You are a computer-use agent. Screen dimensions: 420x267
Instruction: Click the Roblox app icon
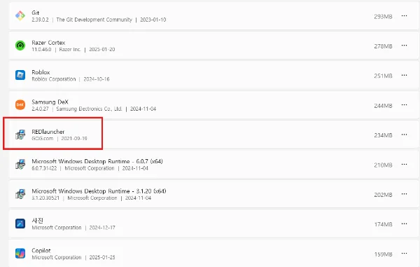[x=20, y=75]
